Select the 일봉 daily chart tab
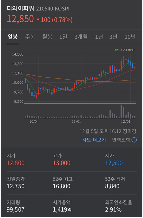Image resolution: width=143 pixels, height=218 pixels. [x=13, y=37]
